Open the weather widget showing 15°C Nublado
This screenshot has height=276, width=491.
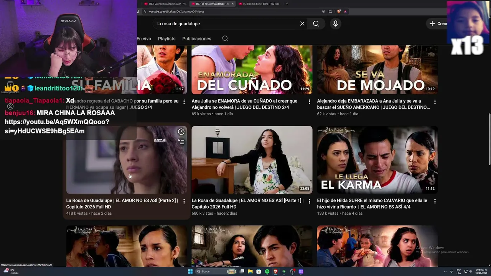click(10, 271)
